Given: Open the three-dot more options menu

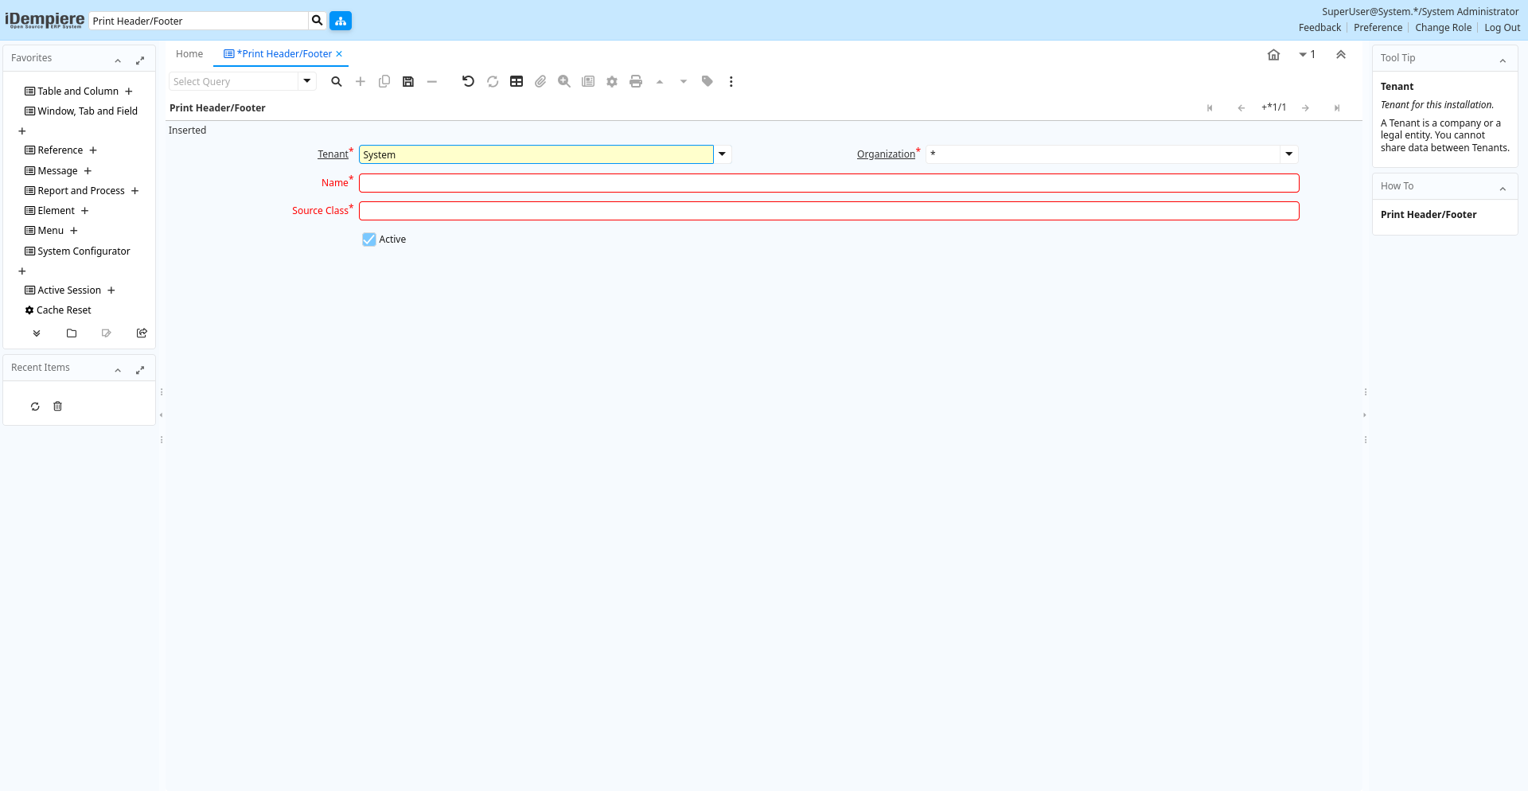Looking at the screenshot, I should tap(731, 81).
